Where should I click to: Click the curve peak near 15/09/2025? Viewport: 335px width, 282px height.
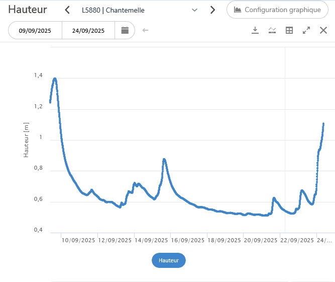click(x=164, y=159)
